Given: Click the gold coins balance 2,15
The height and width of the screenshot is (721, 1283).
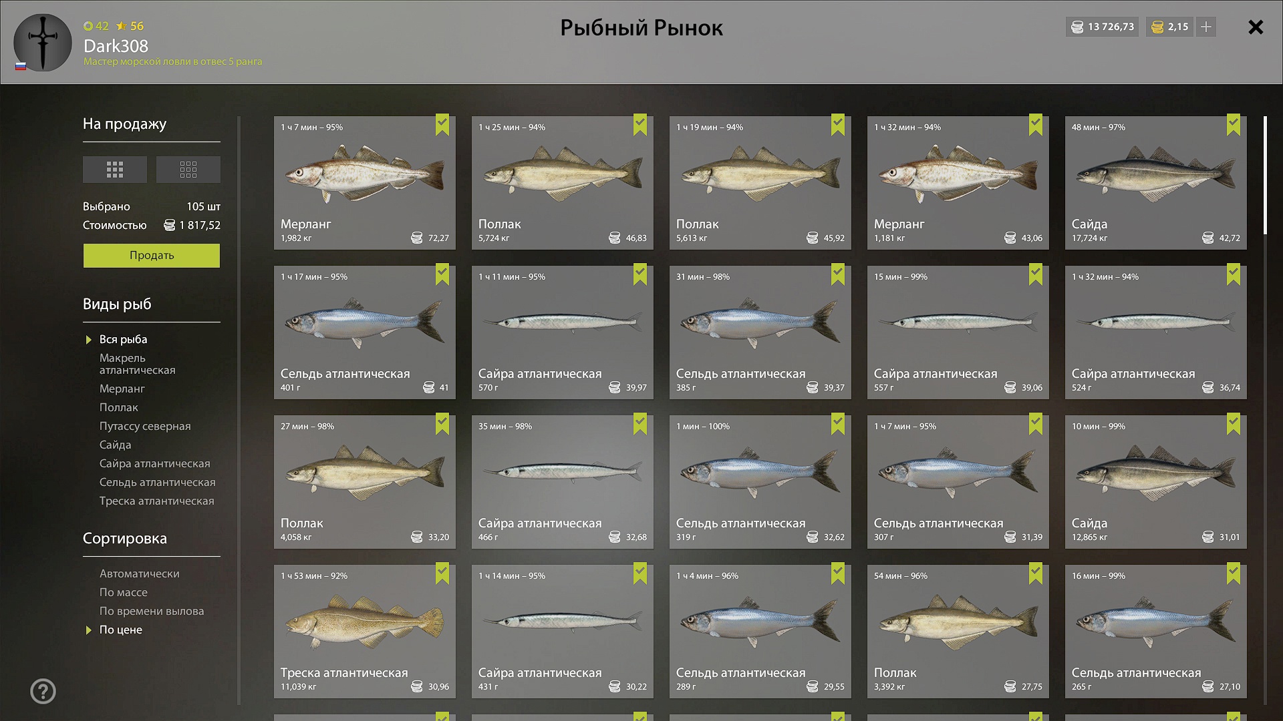Looking at the screenshot, I should tap(1170, 27).
